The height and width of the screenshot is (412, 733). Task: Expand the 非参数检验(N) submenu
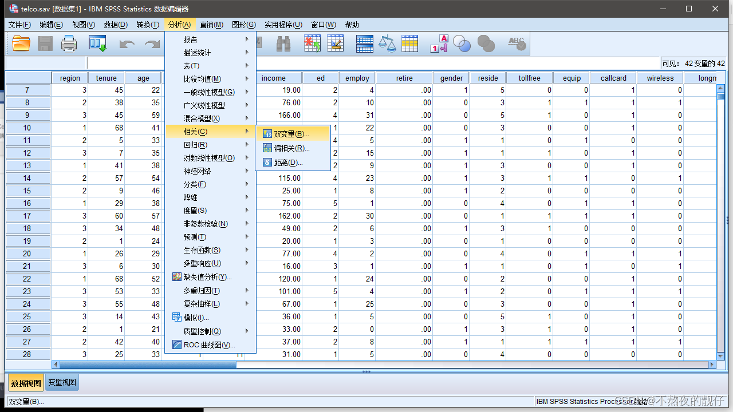point(210,224)
